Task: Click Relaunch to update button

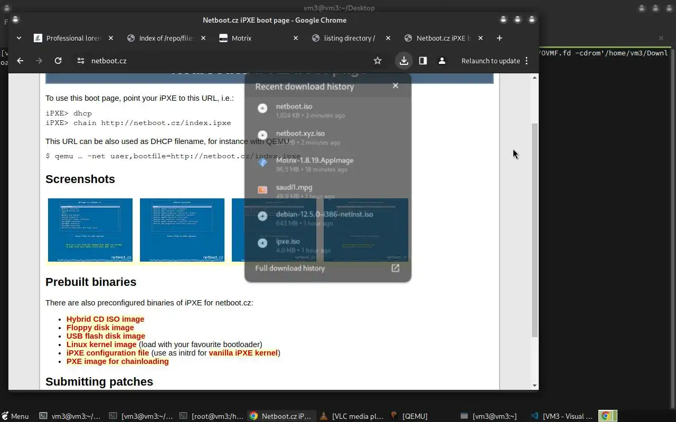Action: tap(491, 61)
